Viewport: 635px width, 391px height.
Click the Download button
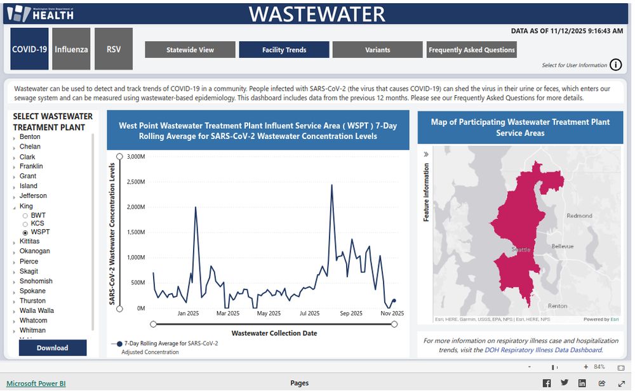53,348
